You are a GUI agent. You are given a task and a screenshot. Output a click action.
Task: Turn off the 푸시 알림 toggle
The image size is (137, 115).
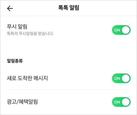coord(121,30)
